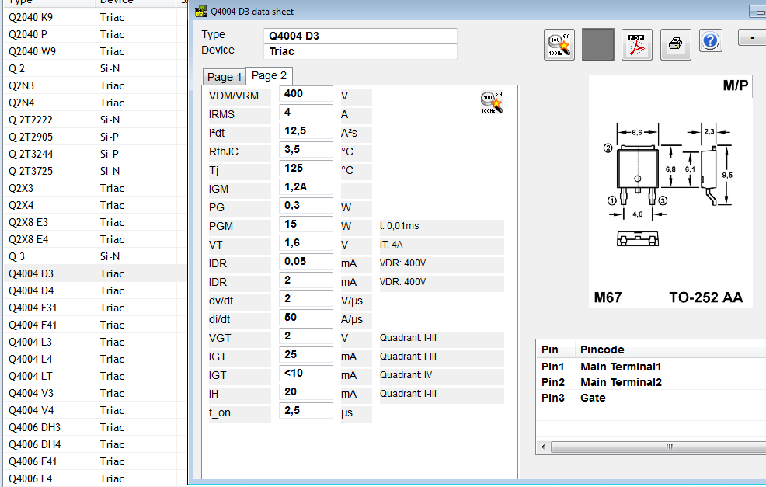Select Q4004 V4 in the device list
This screenshot has height=487, width=766.
point(95,410)
